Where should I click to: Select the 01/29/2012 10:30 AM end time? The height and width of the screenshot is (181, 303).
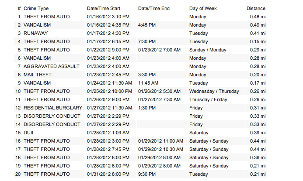(160, 149)
